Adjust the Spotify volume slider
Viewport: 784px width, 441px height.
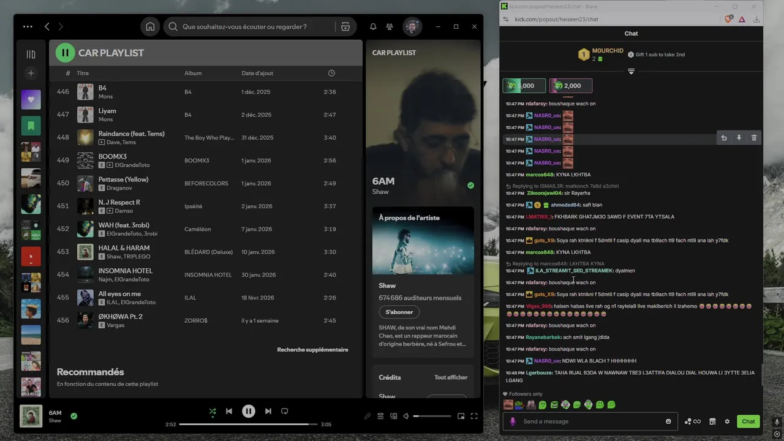(x=432, y=416)
